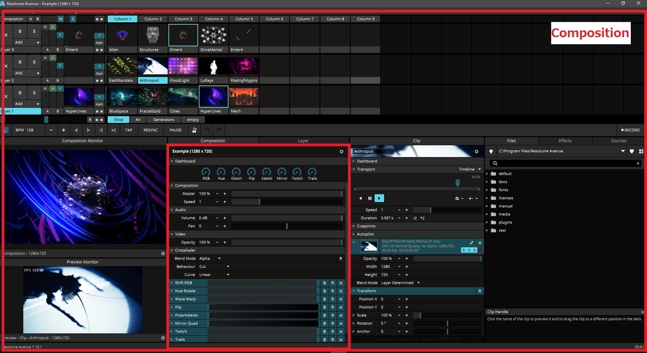Toggle bypass B on Flip effect

[325, 307]
